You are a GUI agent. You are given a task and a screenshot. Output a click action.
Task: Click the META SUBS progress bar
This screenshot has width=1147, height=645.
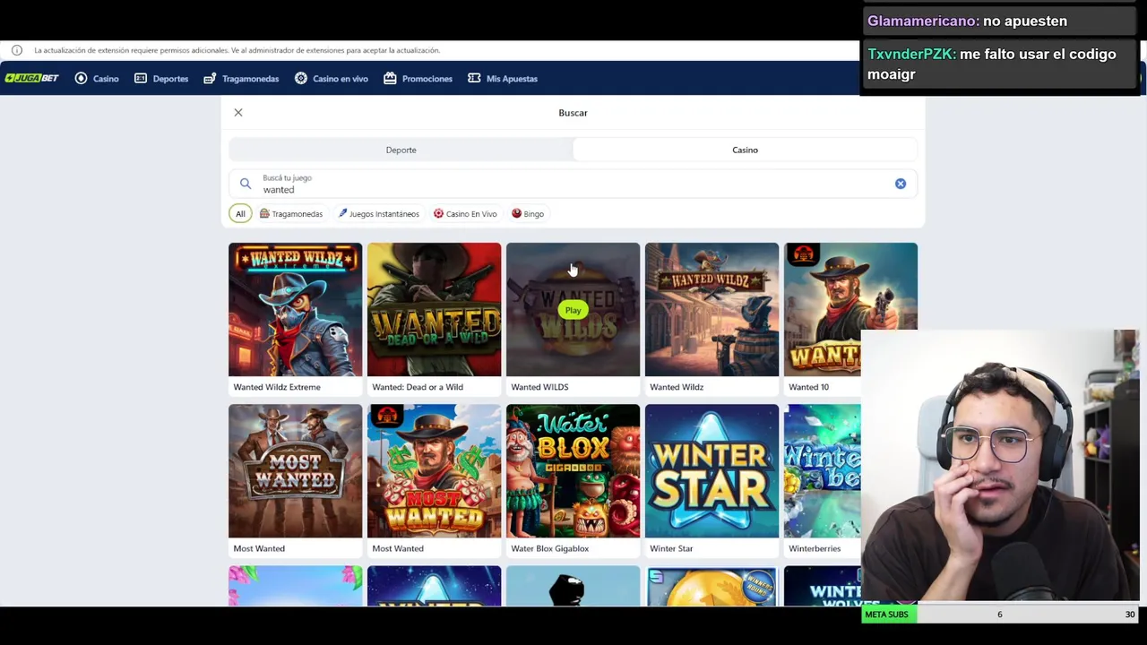click(x=1000, y=615)
